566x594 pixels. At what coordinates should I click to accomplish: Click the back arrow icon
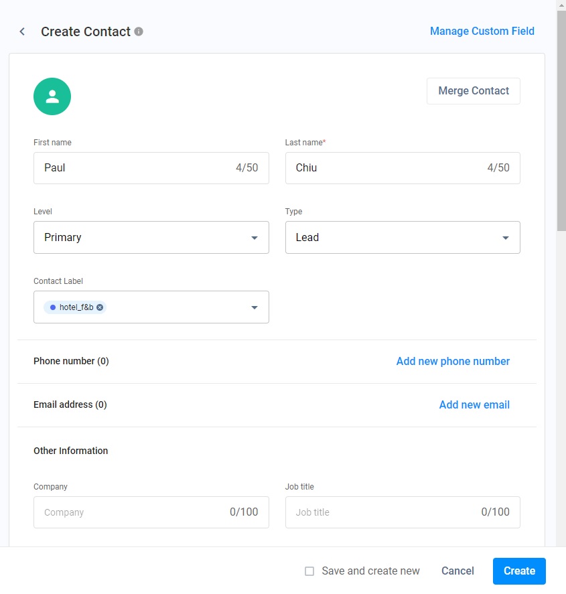click(x=22, y=31)
